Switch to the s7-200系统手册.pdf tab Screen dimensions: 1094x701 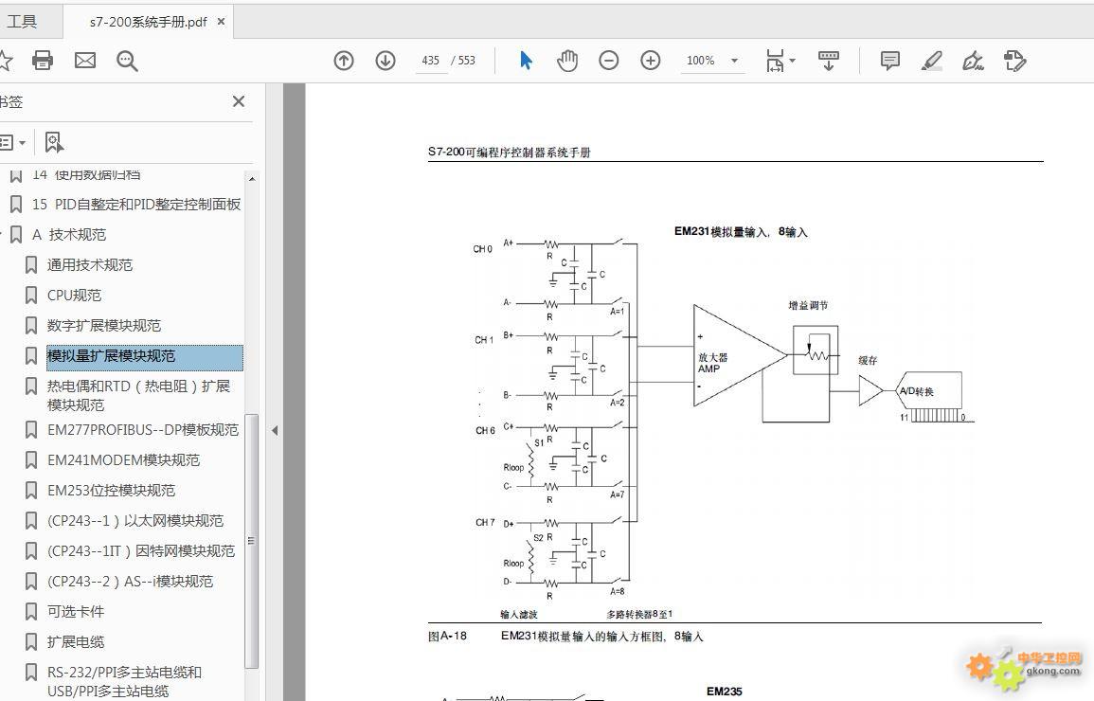[148, 22]
